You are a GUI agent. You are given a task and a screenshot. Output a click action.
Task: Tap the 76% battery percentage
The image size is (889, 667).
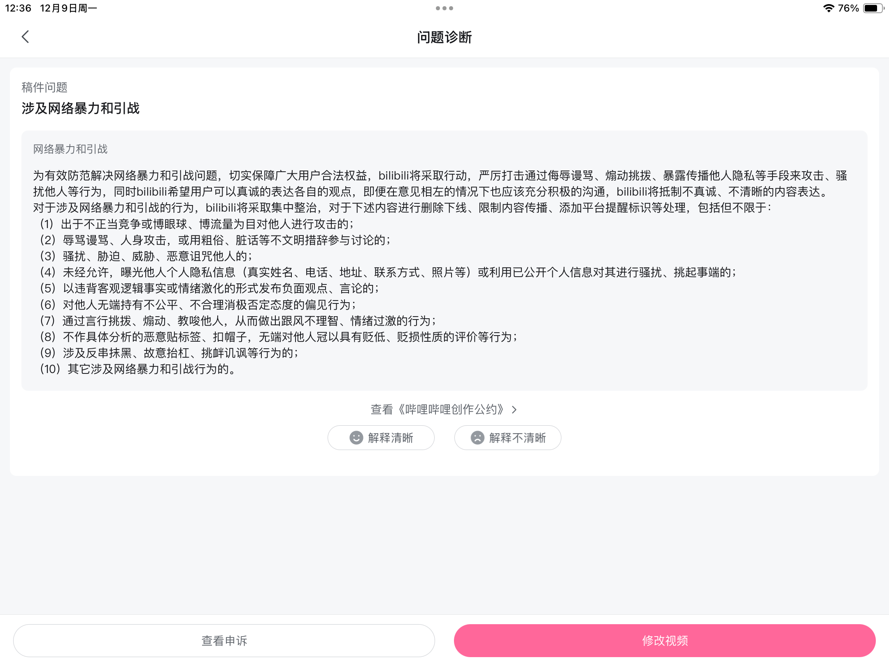click(x=849, y=8)
